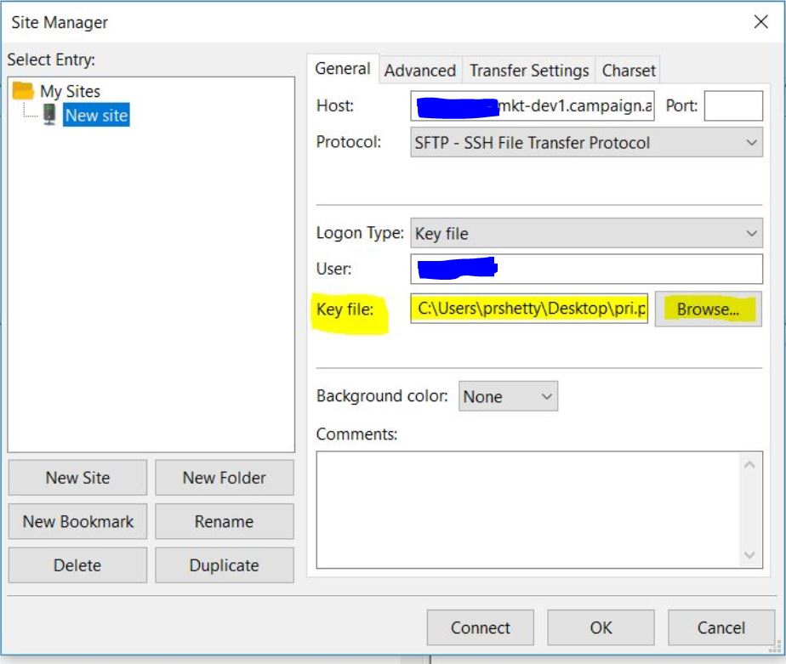Click inside the Comments text area
Image resolution: width=786 pixels, height=664 pixels.
point(527,508)
